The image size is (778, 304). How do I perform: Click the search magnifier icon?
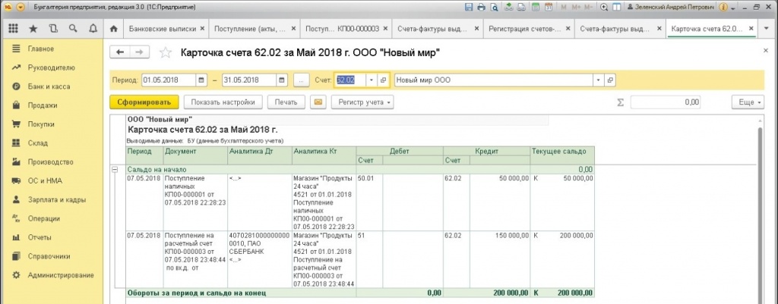point(73,29)
